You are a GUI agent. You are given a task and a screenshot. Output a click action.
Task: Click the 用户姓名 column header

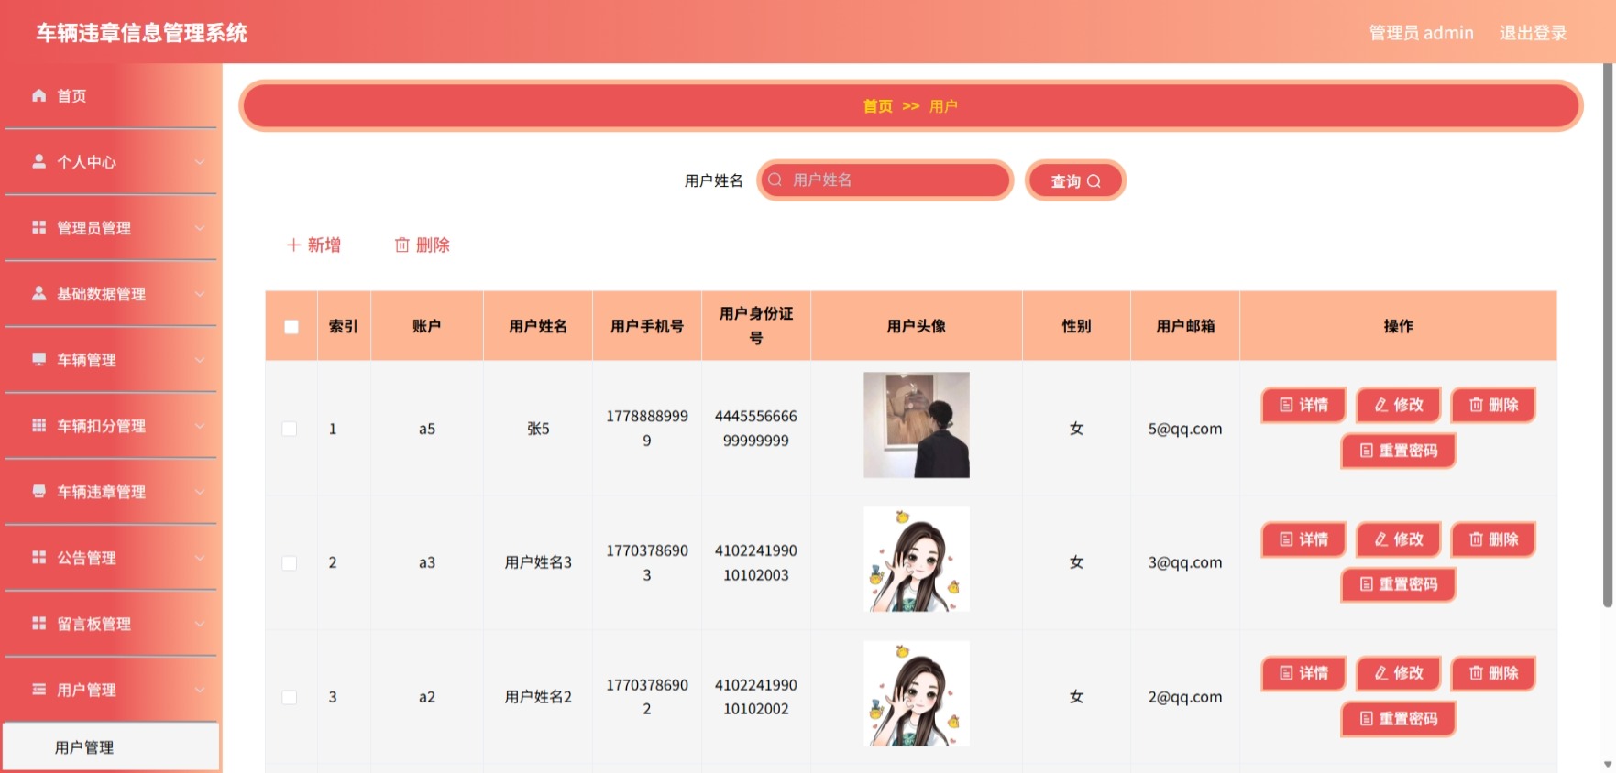538,326
